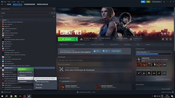Click the search magnifier in library sidebar
The width and height of the screenshot is (175, 98).
2,16
